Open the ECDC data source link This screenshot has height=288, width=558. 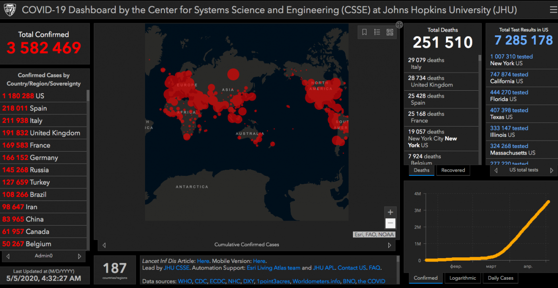pyautogui.click(x=218, y=281)
